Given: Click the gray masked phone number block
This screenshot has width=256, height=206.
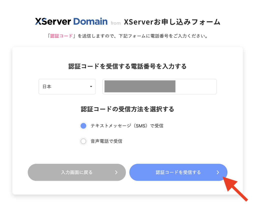Looking at the screenshot, I should pos(140,86).
